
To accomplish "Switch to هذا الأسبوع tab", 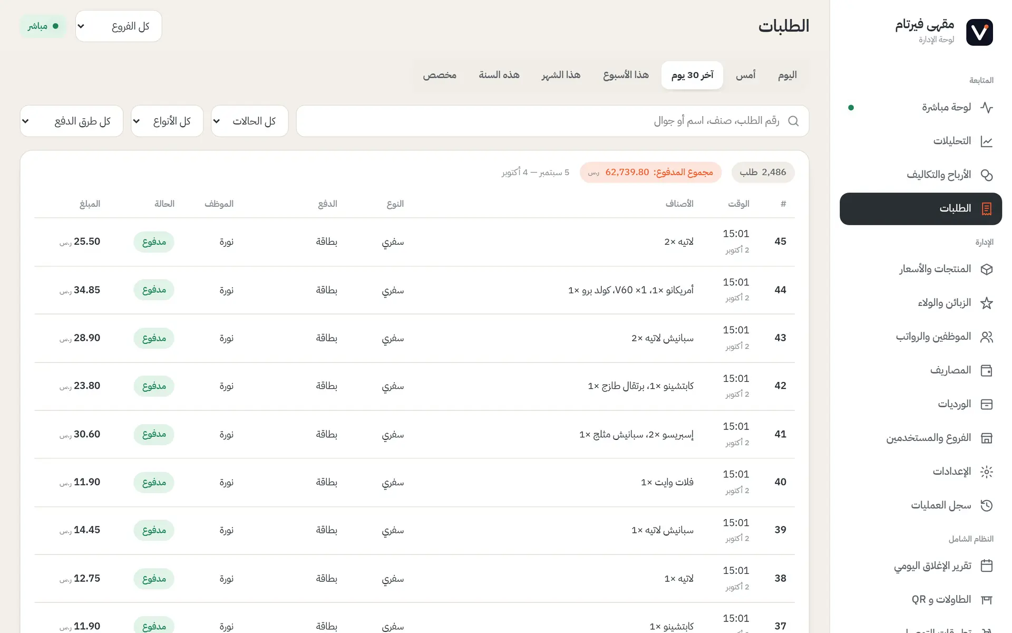I will (x=626, y=75).
